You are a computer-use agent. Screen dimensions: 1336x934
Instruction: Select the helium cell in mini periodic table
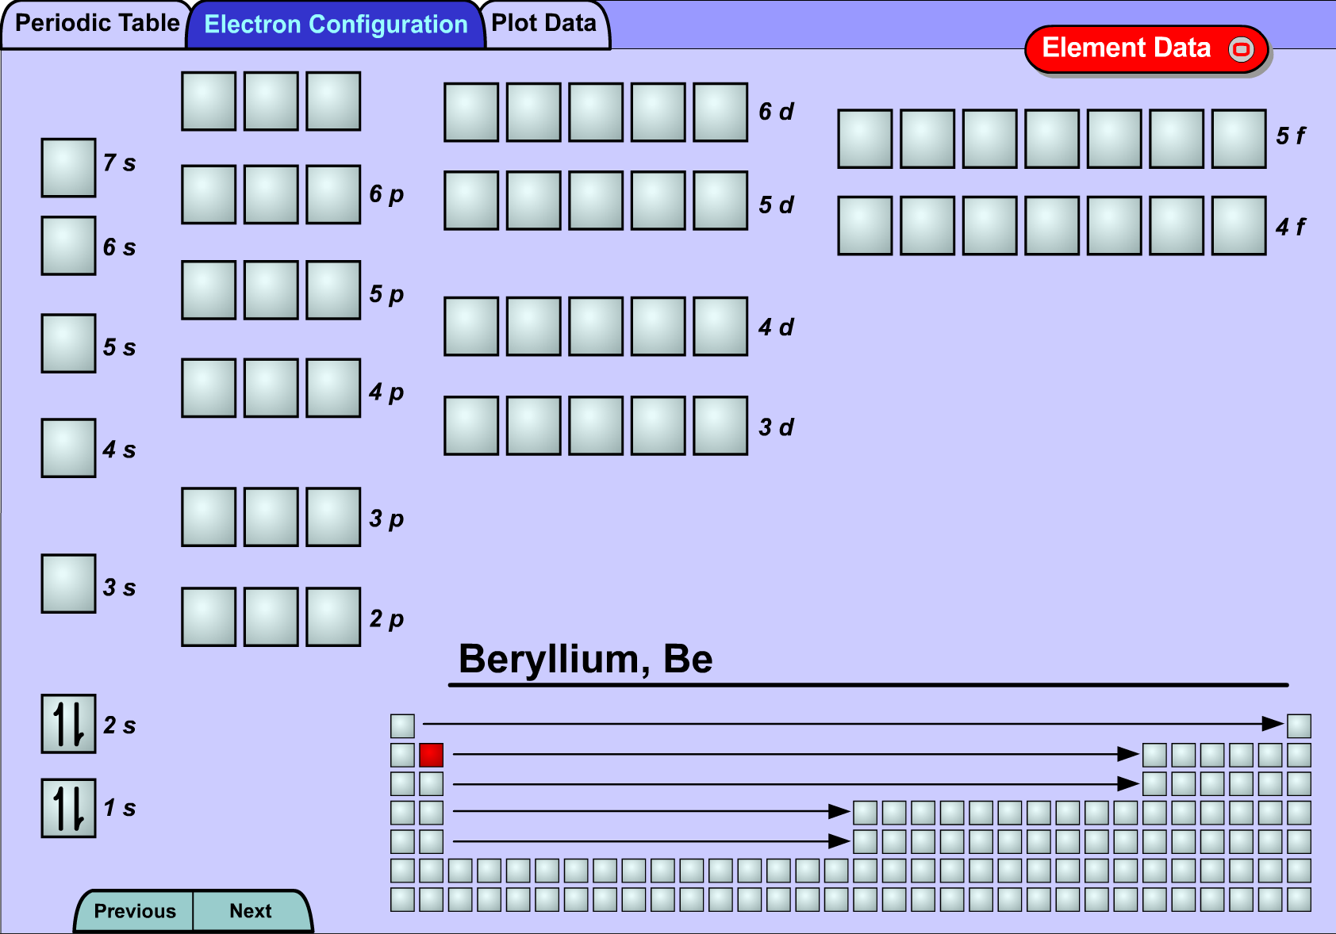[1299, 725]
